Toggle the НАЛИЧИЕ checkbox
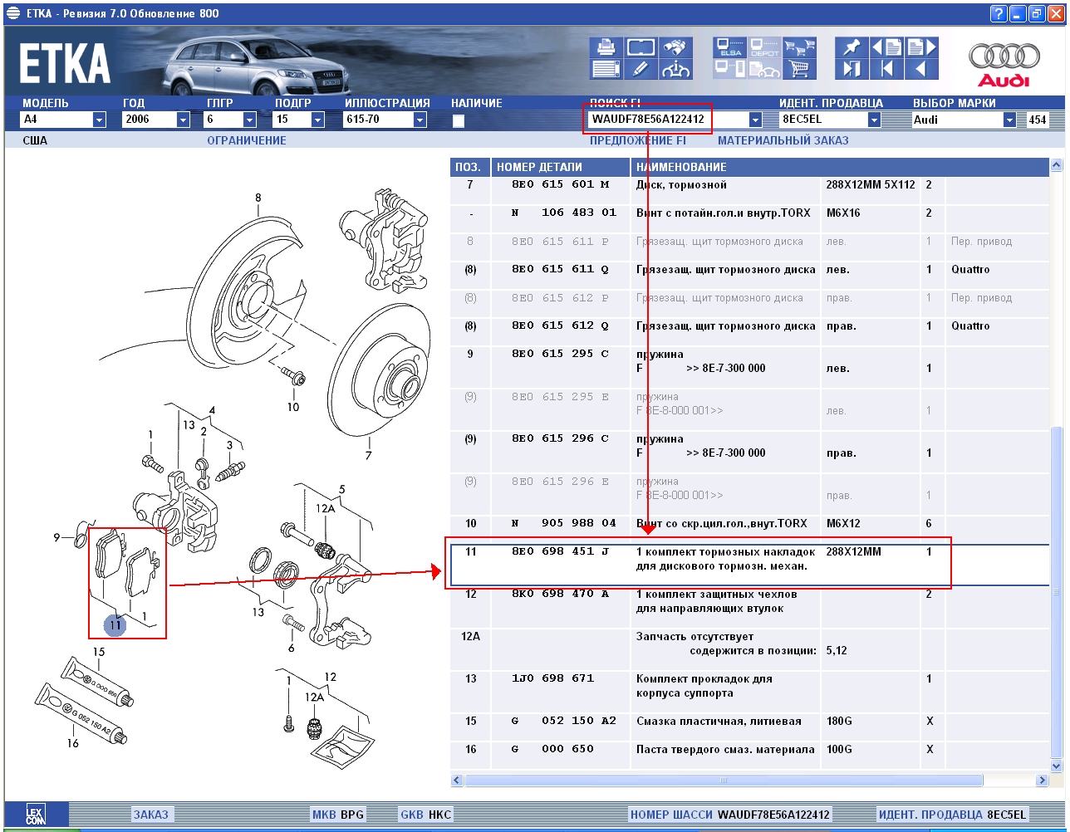The width and height of the screenshot is (1070, 832). tap(458, 121)
